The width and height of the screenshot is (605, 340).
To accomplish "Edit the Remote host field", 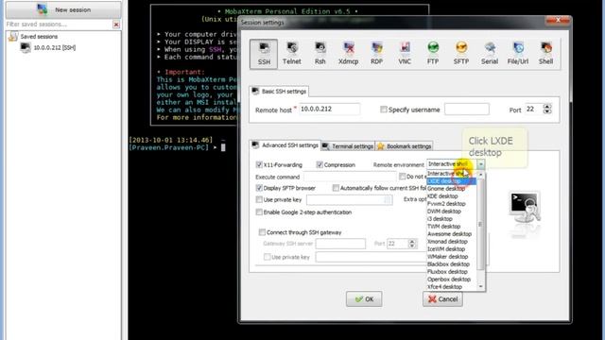I will 330,110.
